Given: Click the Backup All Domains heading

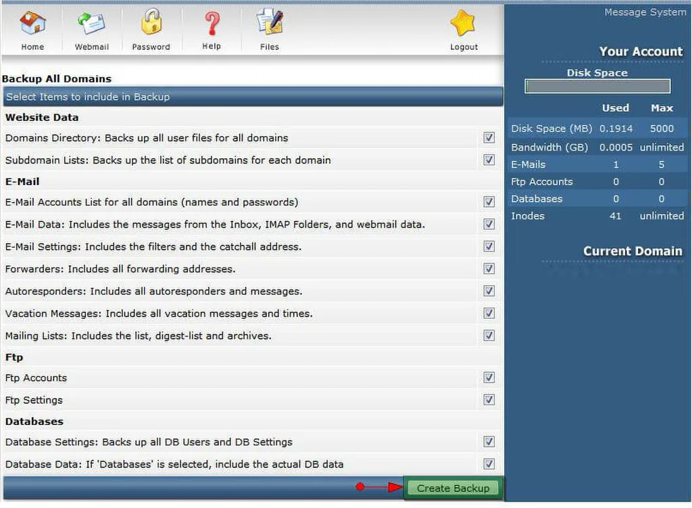Looking at the screenshot, I should coord(57,79).
